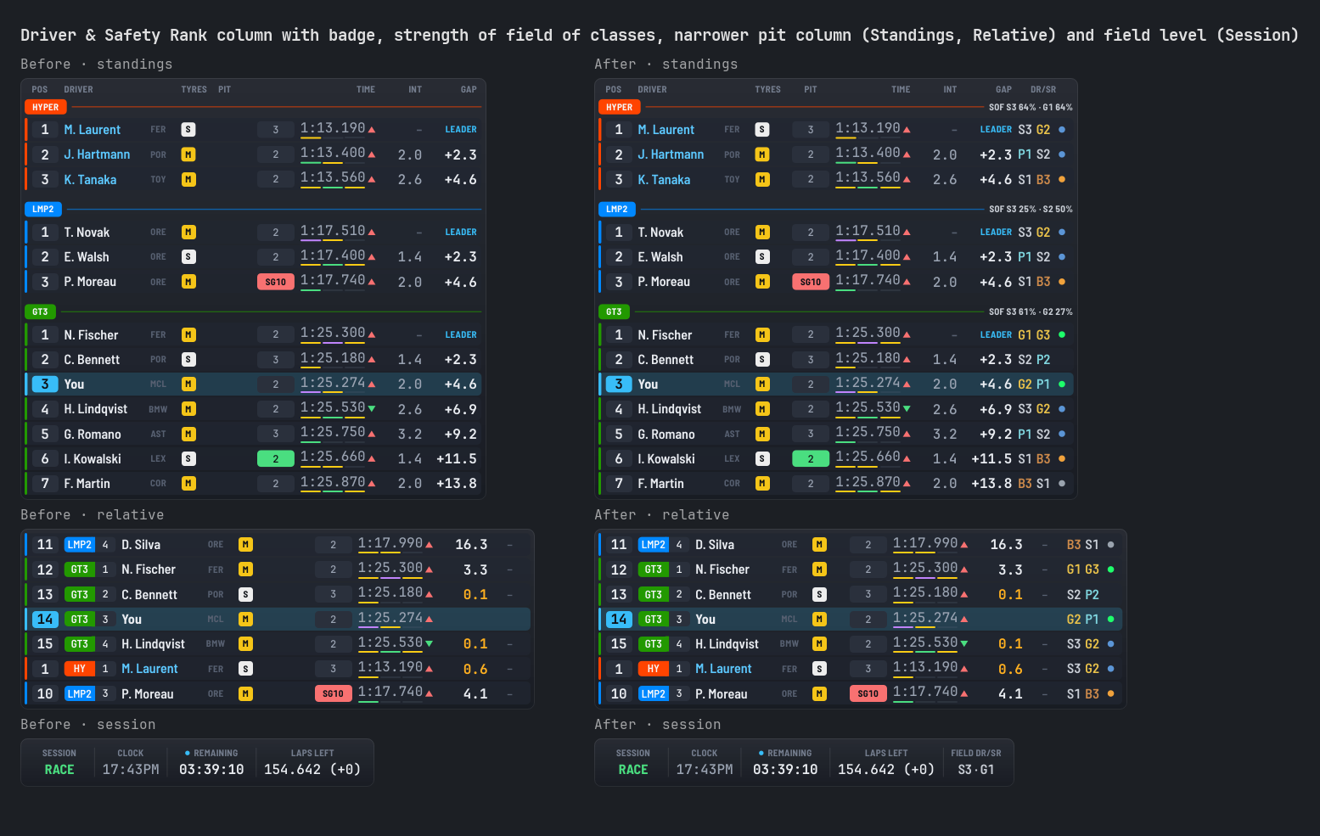Screen dimensions: 1320x836
Task: Click K. Tanaka's orange status dot in After standings
Action: pos(1062,180)
